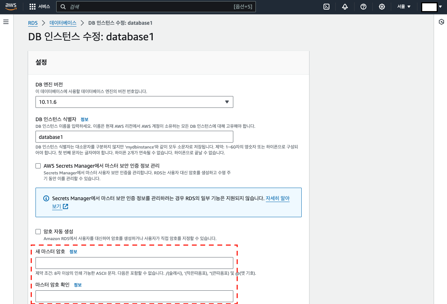Enable AWS Secrets Manager credential management checkbox

38,166
